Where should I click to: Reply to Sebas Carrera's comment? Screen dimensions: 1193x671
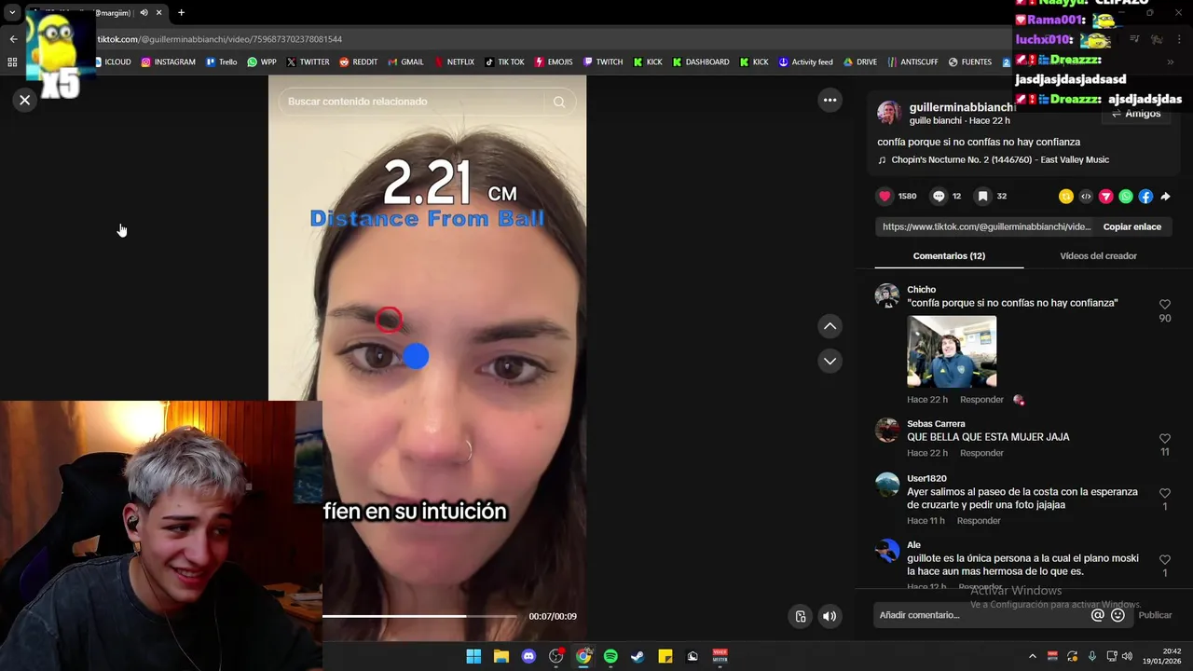(x=981, y=453)
